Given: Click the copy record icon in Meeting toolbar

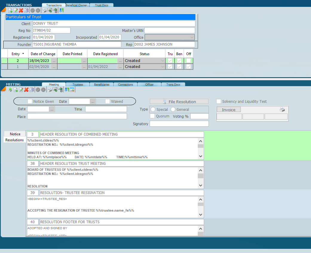Looking at the screenshot, I should (31, 90).
